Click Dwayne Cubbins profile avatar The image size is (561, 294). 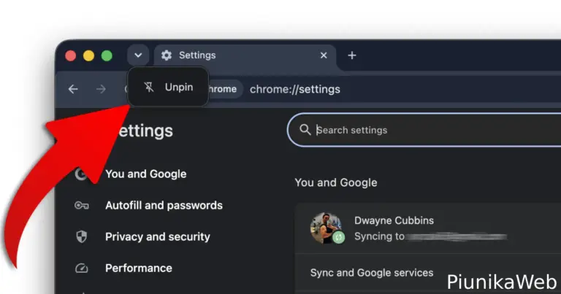point(326,228)
